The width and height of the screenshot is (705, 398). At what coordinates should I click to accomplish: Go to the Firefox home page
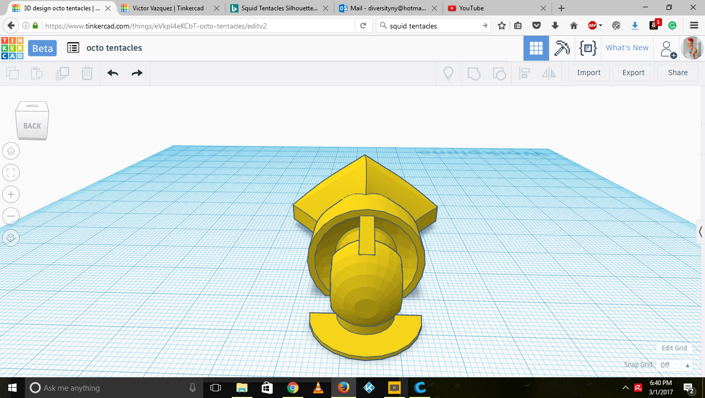pos(574,26)
